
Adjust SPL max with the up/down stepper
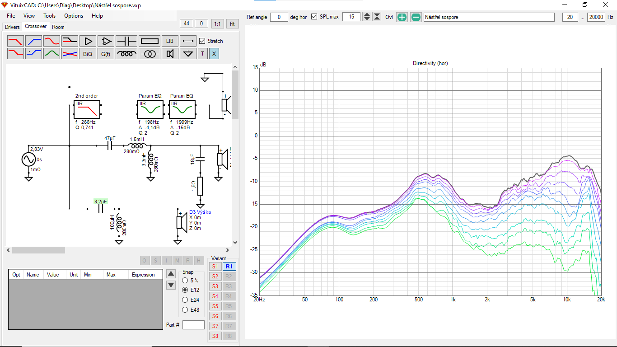(x=367, y=17)
